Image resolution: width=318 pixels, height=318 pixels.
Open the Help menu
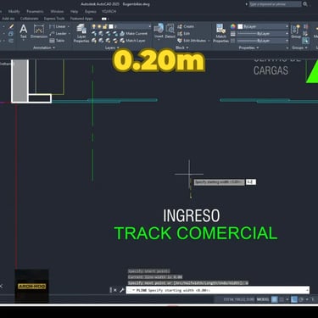pos(74,12)
